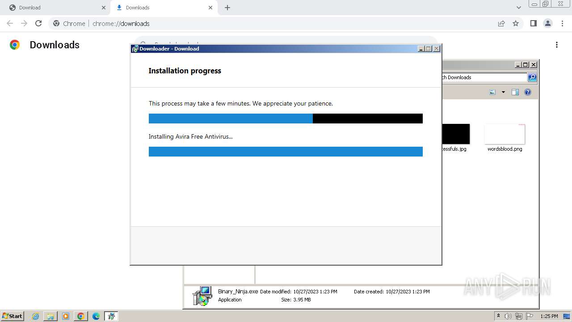Open Downloader installer taskbar item

[111, 316]
